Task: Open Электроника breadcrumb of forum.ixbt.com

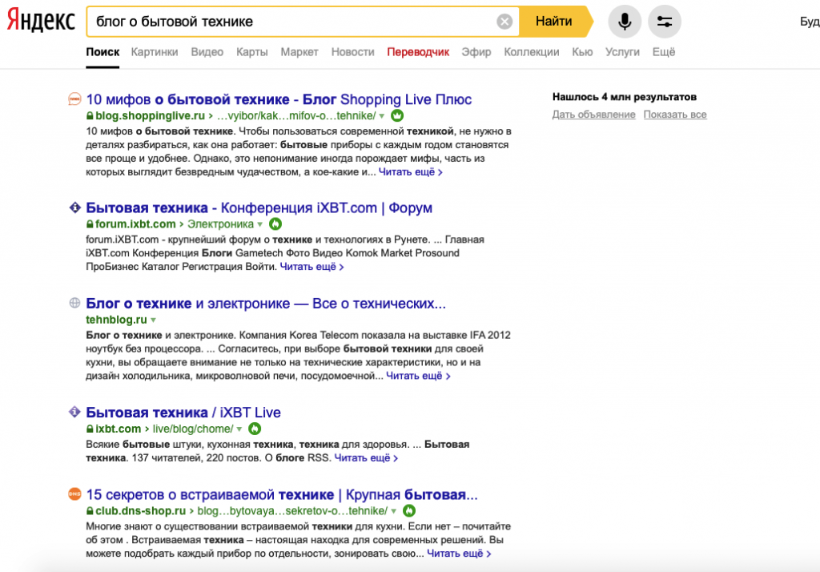Action: 220,224
